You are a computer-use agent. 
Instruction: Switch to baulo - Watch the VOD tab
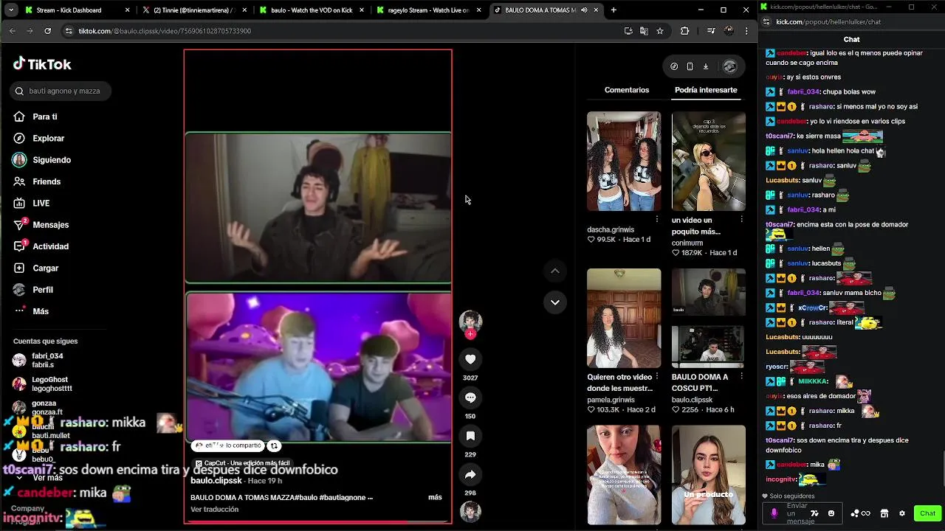pos(311,10)
